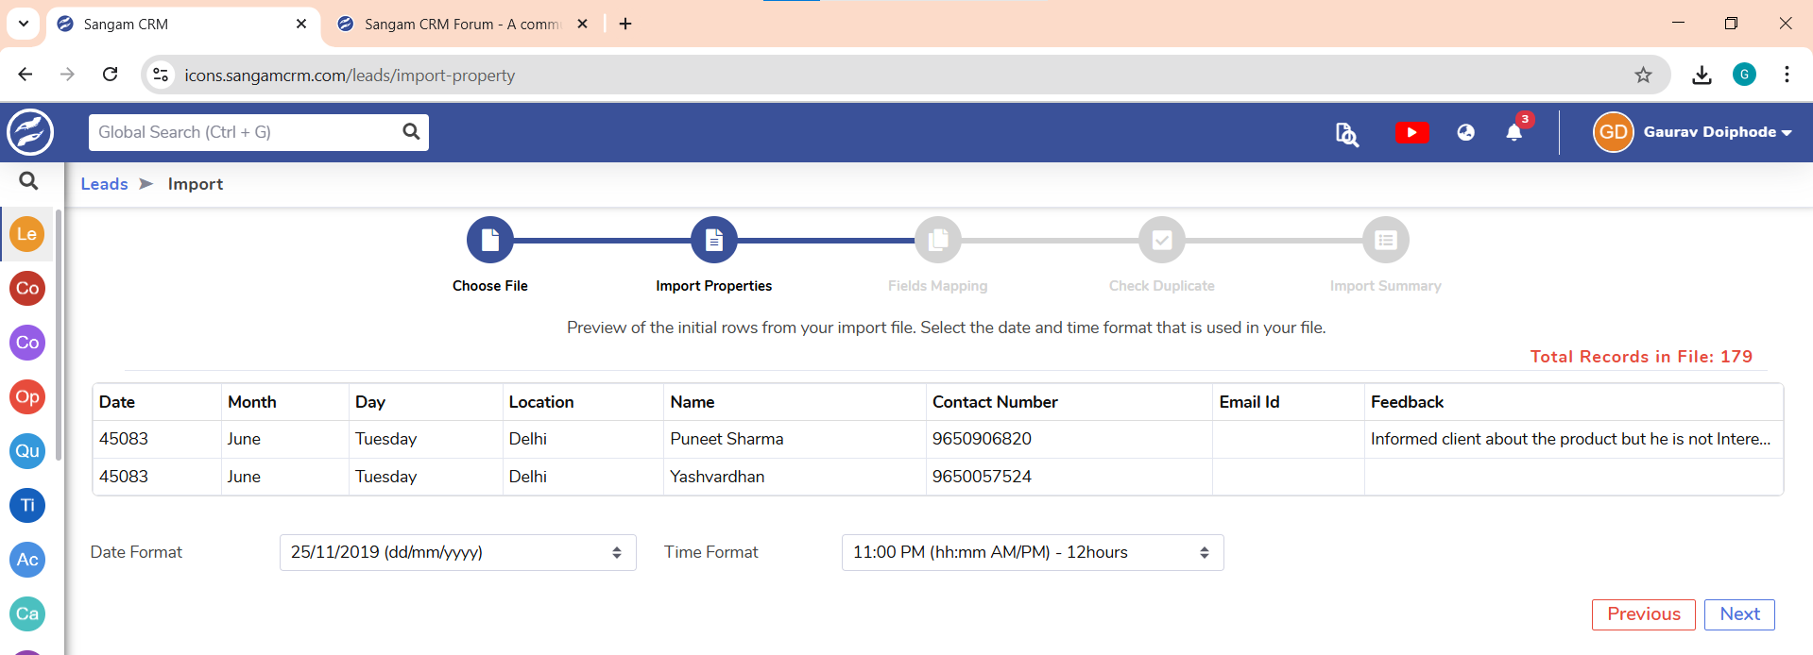Expand the Date Format dropdown
1813x655 pixels.
(457, 553)
